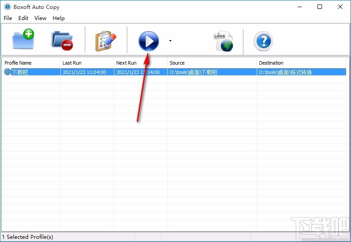Open the File menu
Viewport: 351px width, 242px height.
(x=8, y=18)
